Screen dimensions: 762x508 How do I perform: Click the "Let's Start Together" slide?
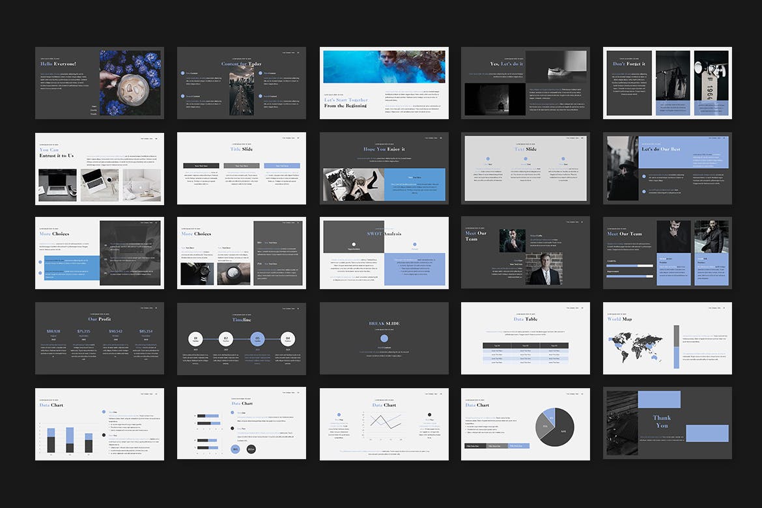click(384, 83)
